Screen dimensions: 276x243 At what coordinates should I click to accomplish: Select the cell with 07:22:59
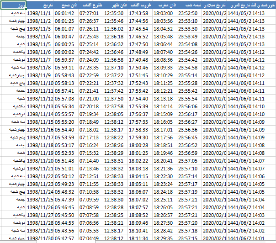[x=90, y=75]
